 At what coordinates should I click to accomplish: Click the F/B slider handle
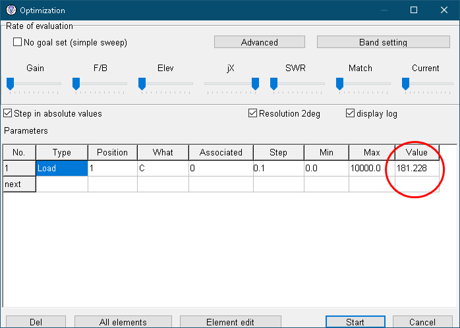click(x=76, y=83)
